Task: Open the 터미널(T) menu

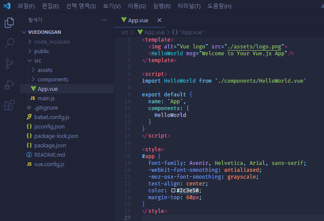Action: tap(189, 6)
